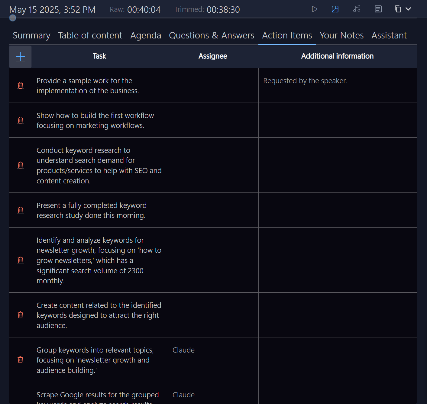Click Claude assignee in 'Group keywords' row
The height and width of the screenshot is (404, 427).
(183, 350)
